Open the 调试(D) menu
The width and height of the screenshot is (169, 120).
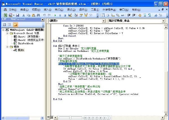pyautogui.click(x=71, y=10)
